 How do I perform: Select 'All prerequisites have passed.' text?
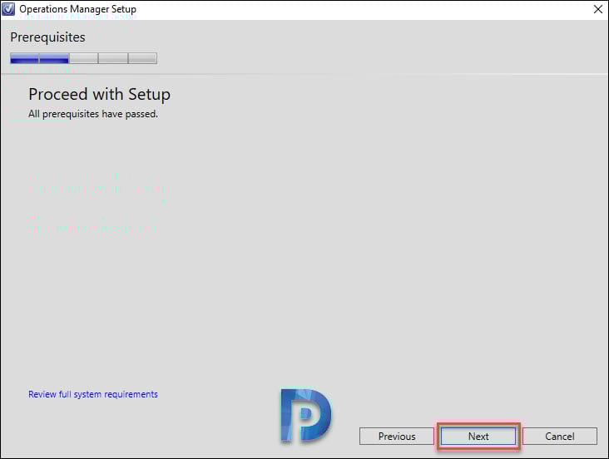tap(93, 114)
